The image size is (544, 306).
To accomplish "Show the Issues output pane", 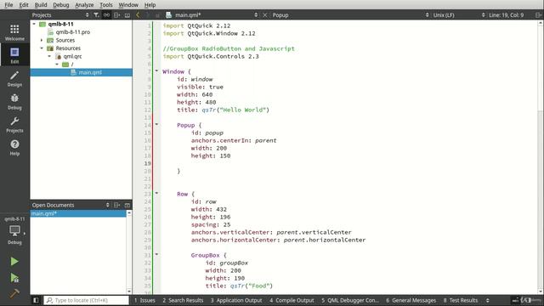I will click(x=144, y=300).
